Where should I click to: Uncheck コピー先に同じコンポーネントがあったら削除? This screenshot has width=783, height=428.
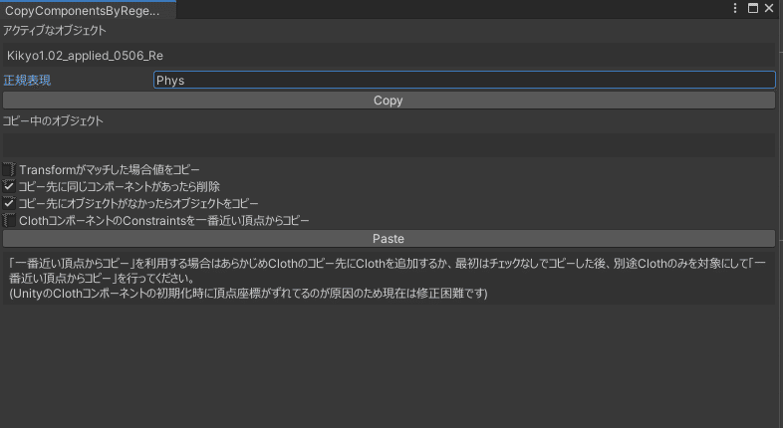click(9, 186)
